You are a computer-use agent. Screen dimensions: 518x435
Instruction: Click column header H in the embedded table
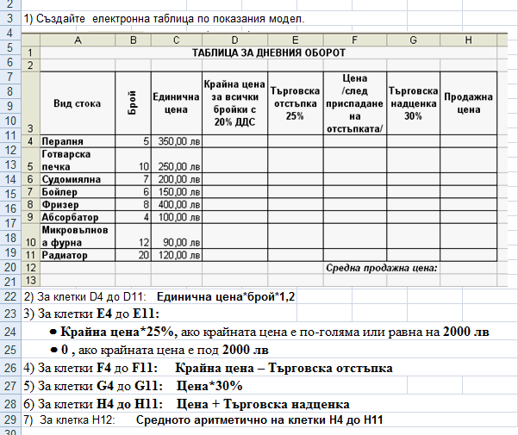pos(469,40)
